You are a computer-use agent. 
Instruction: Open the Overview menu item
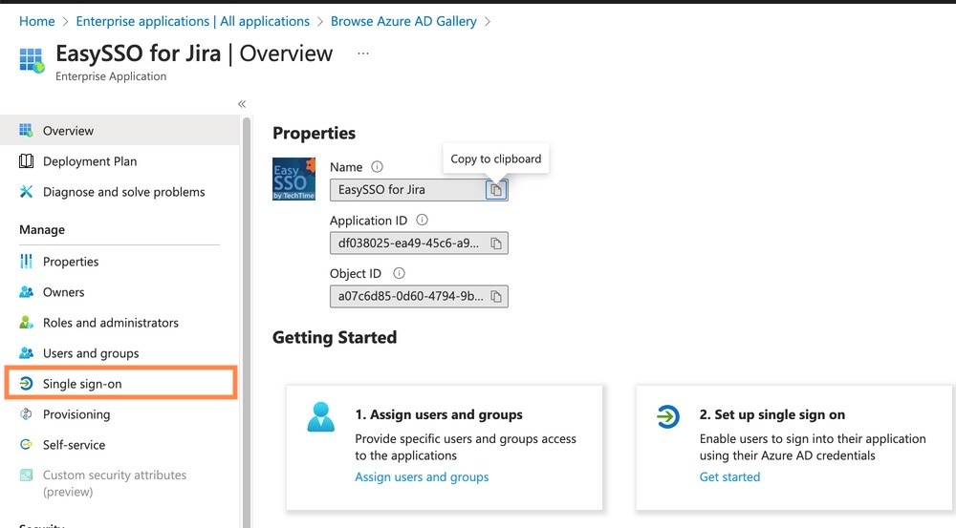(x=119, y=130)
